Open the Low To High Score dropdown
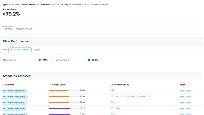The image size is (204, 115). (20, 50)
